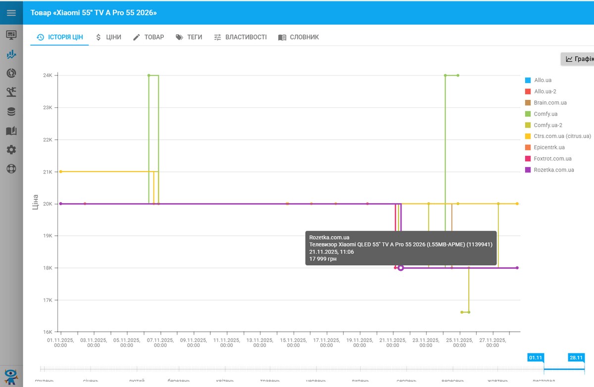Screen dimensions: 594x387
Task: Select the price chart sidebar icon
Action: [x=11, y=54]
